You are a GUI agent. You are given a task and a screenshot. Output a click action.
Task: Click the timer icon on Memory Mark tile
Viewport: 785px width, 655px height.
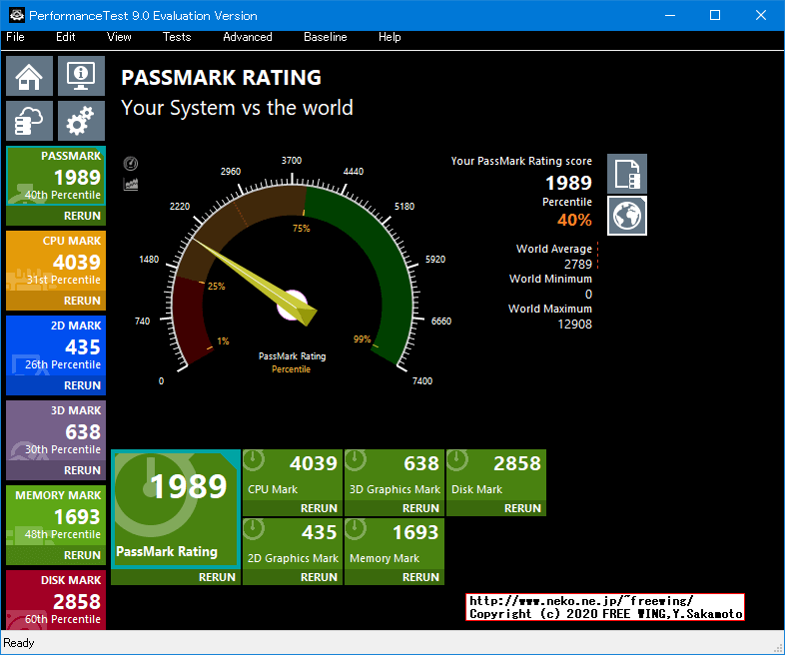356,529
